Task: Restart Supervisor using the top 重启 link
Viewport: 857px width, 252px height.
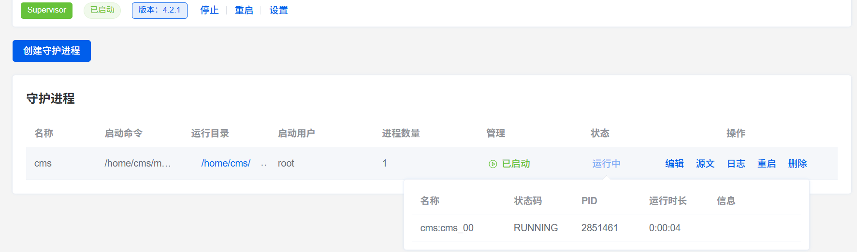Action: click(x=244, y=10)
